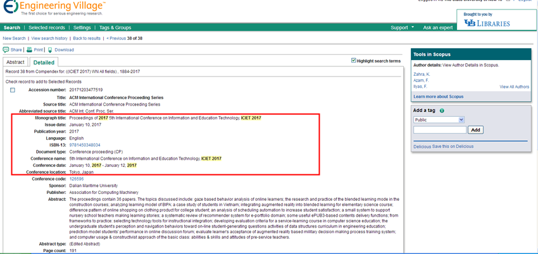Click publisher Association for Computing Machinery
538x254 pixels.
point(104,192)
